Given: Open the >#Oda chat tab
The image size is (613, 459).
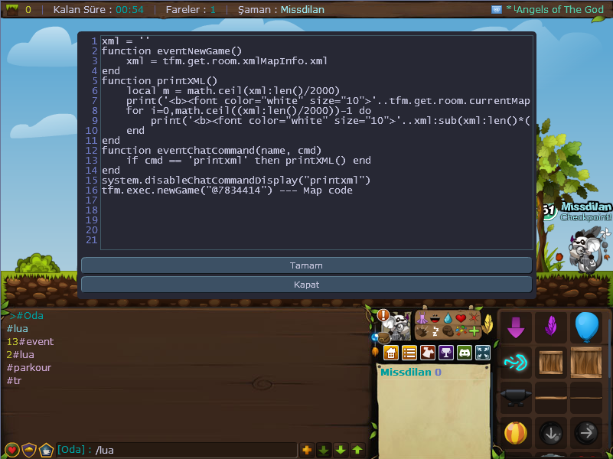Looking at the screenshot, I should [27, 316].
